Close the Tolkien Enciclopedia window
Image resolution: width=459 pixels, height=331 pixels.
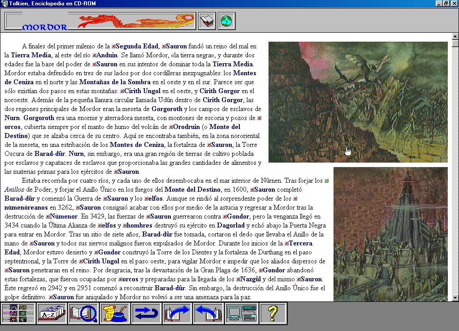click(x=454, y=4)
